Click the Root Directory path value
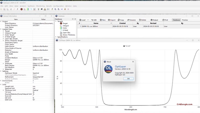 click(43, 24)
